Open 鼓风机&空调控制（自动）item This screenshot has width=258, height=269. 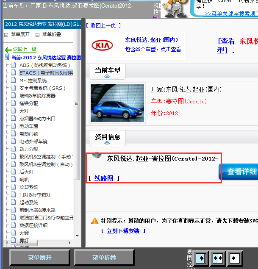coord(46,164)
